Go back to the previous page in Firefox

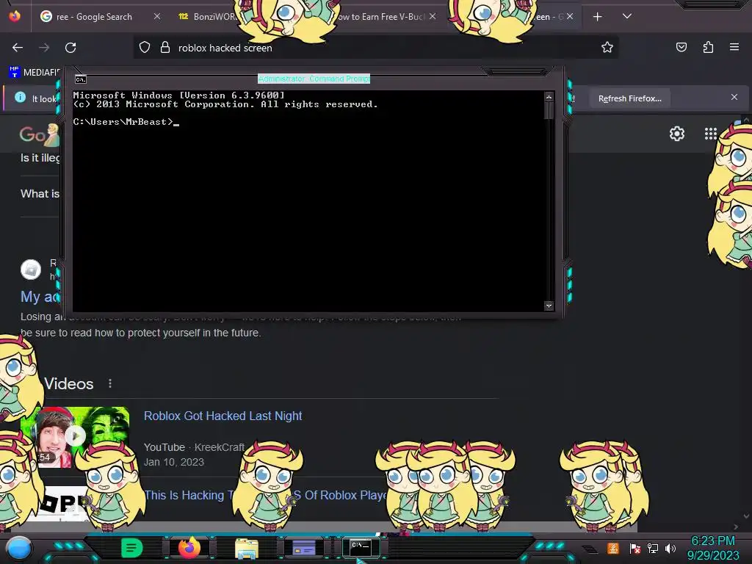pyautogui.click(x=18, y=48)
